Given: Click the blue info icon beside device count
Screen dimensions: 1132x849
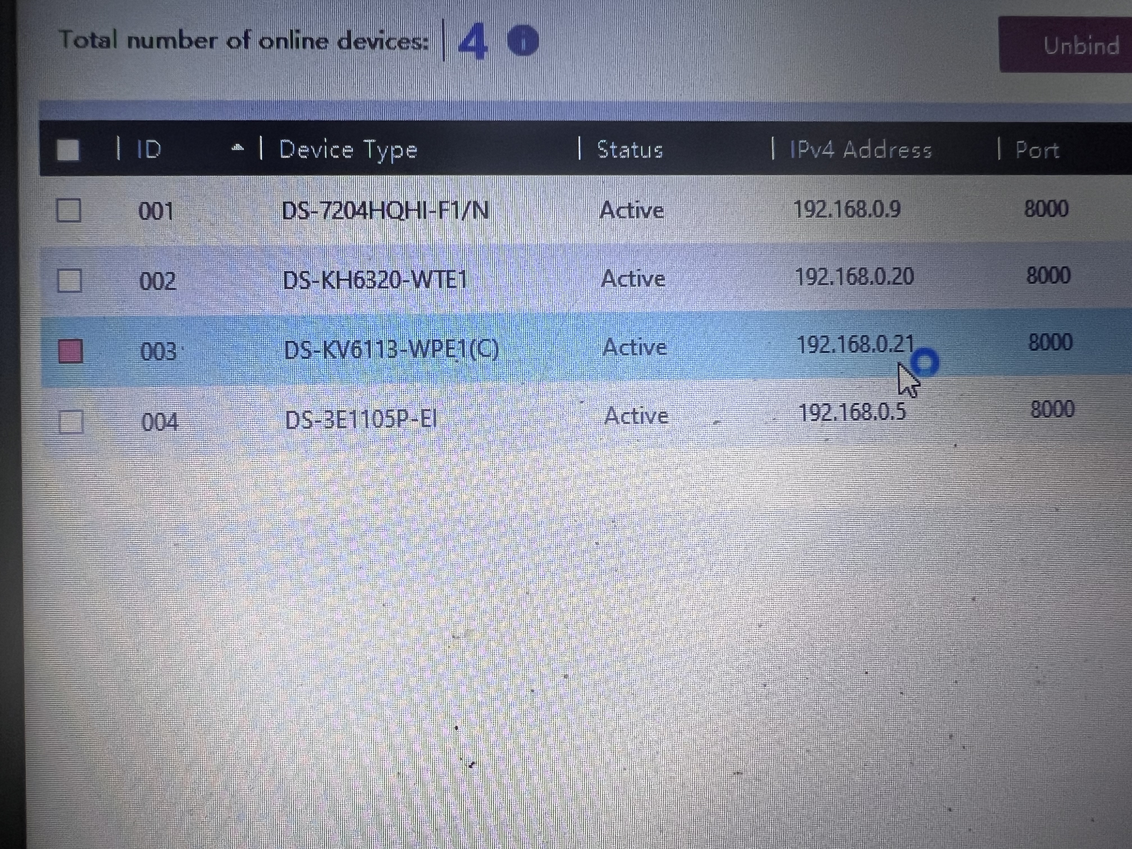Looking at the screenshot, I should tap(522, 41).
